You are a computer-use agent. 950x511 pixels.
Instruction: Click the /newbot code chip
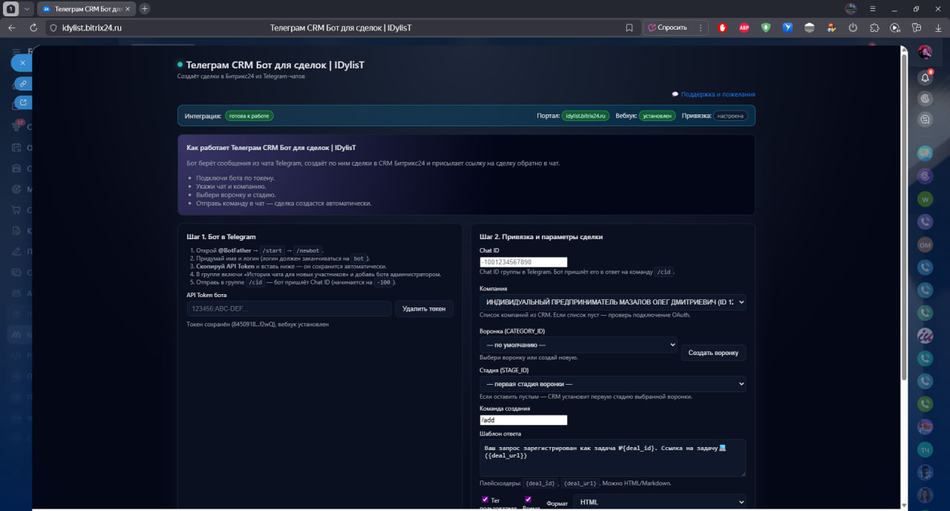(x=307, y=251)
